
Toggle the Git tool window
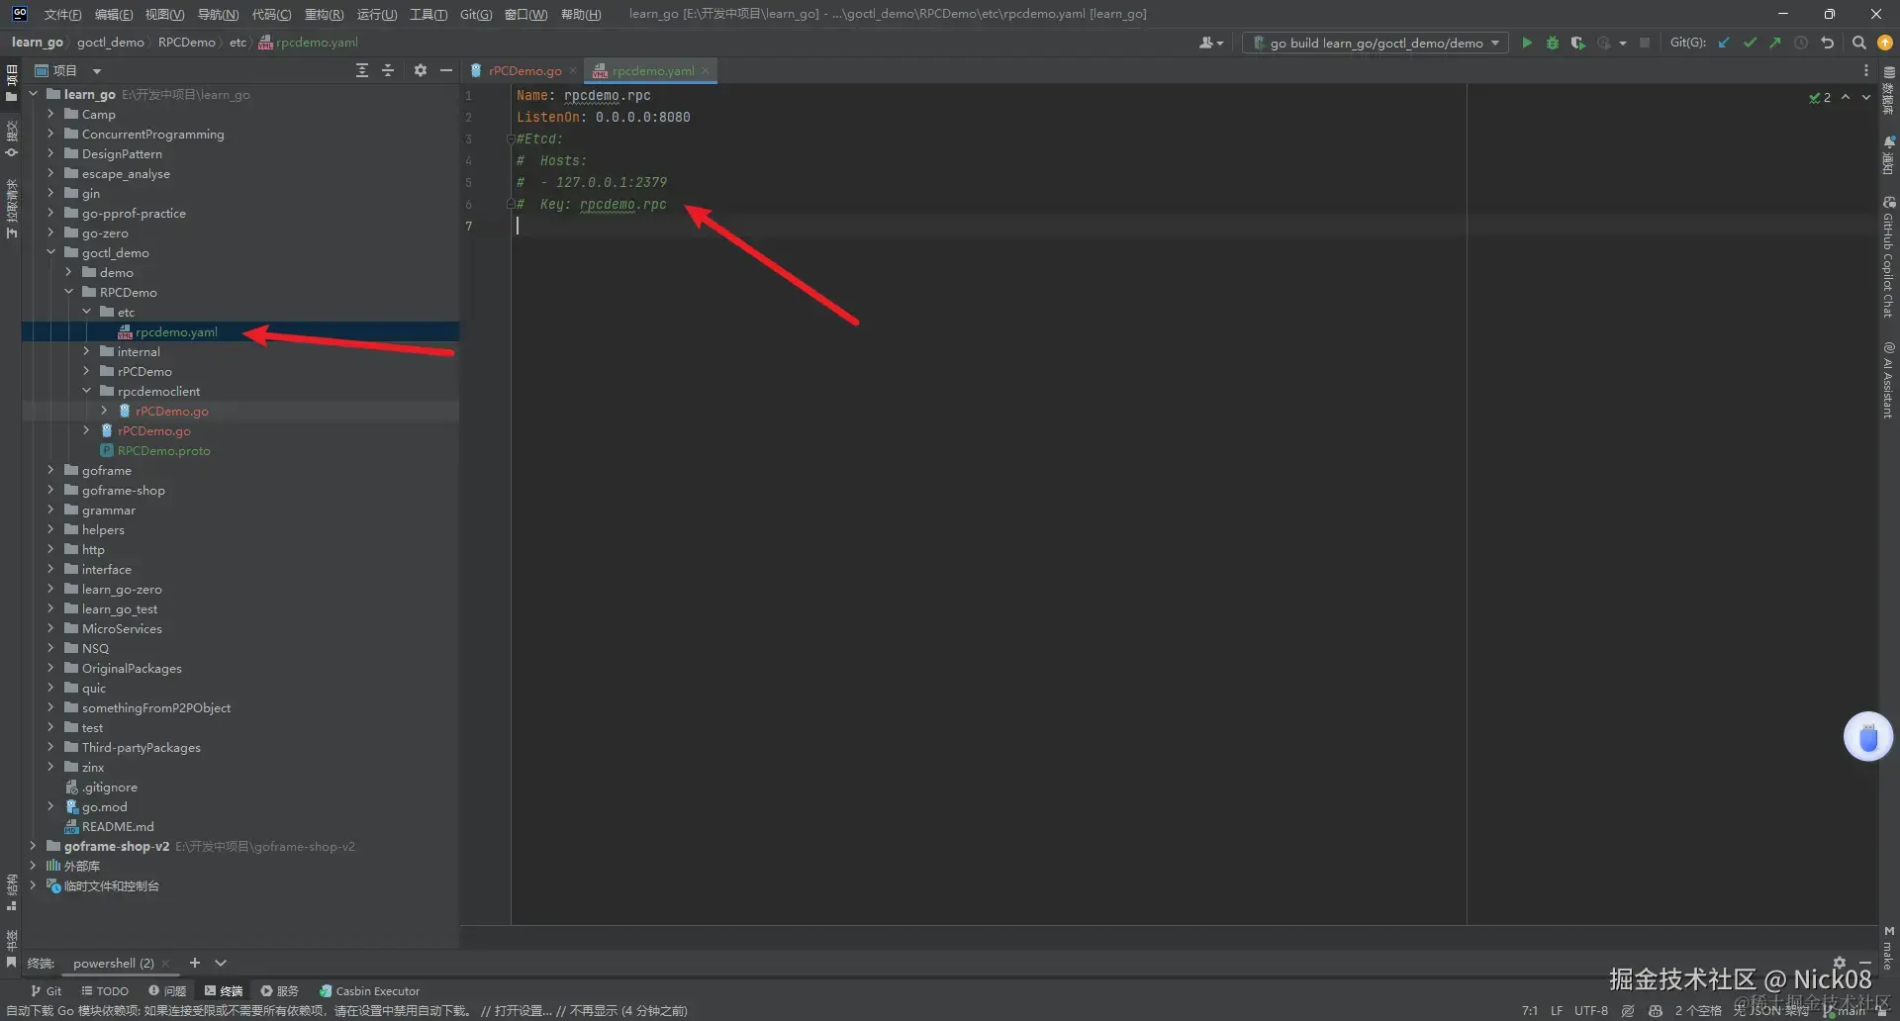tap(46, 990)
